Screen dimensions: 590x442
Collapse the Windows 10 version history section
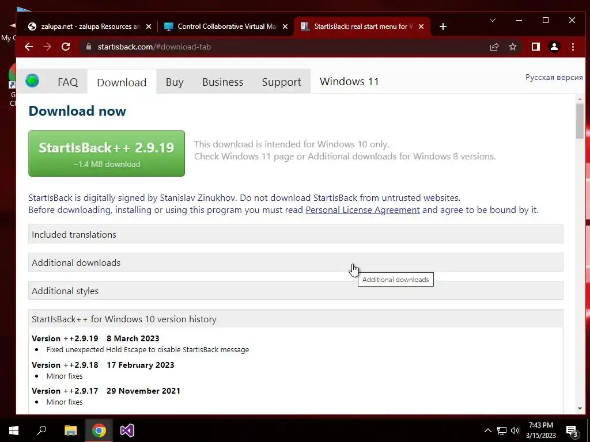(x=296, y=319)
